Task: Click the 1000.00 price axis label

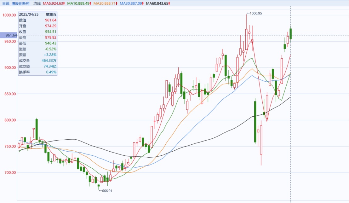Action: 9,15
